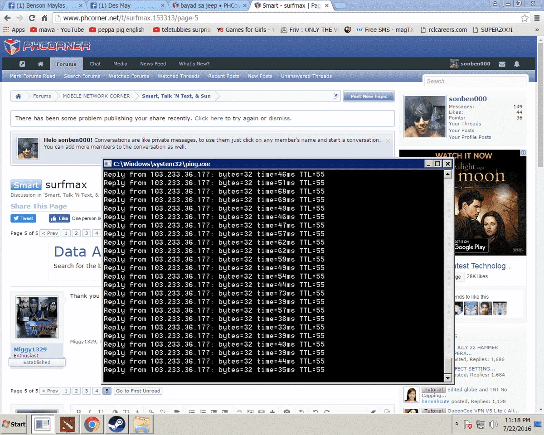Open Unanswered Threads link

pyautogui.click(x=306, y=76)
